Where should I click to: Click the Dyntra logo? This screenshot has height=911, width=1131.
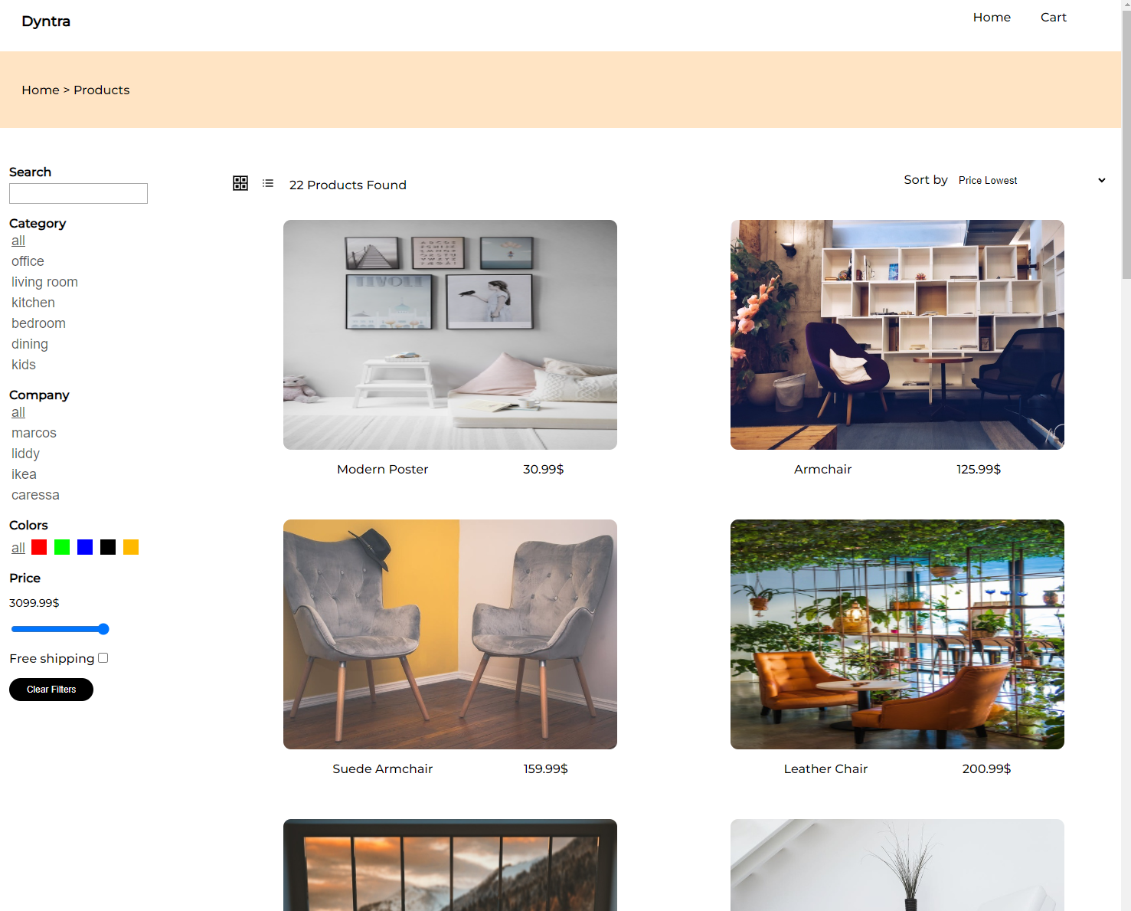coord(45,21)
